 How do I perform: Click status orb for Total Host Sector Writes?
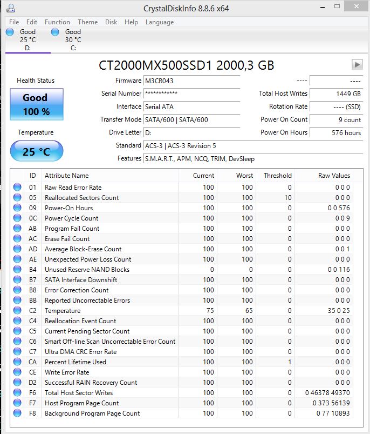point(17,392)
